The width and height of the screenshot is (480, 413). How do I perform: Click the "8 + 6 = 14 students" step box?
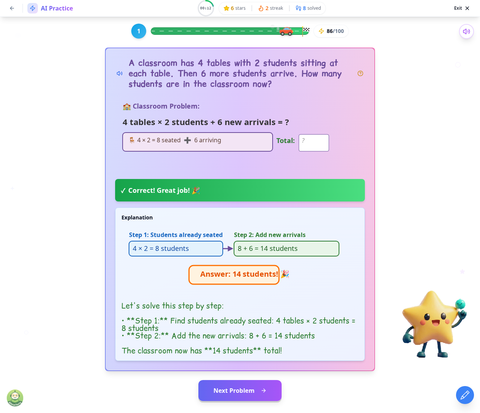pyautogui.click(x=286, y=249)
